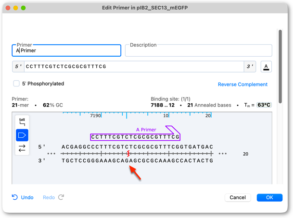Open the text color A button
293x218 pixels.
point(266,67)
